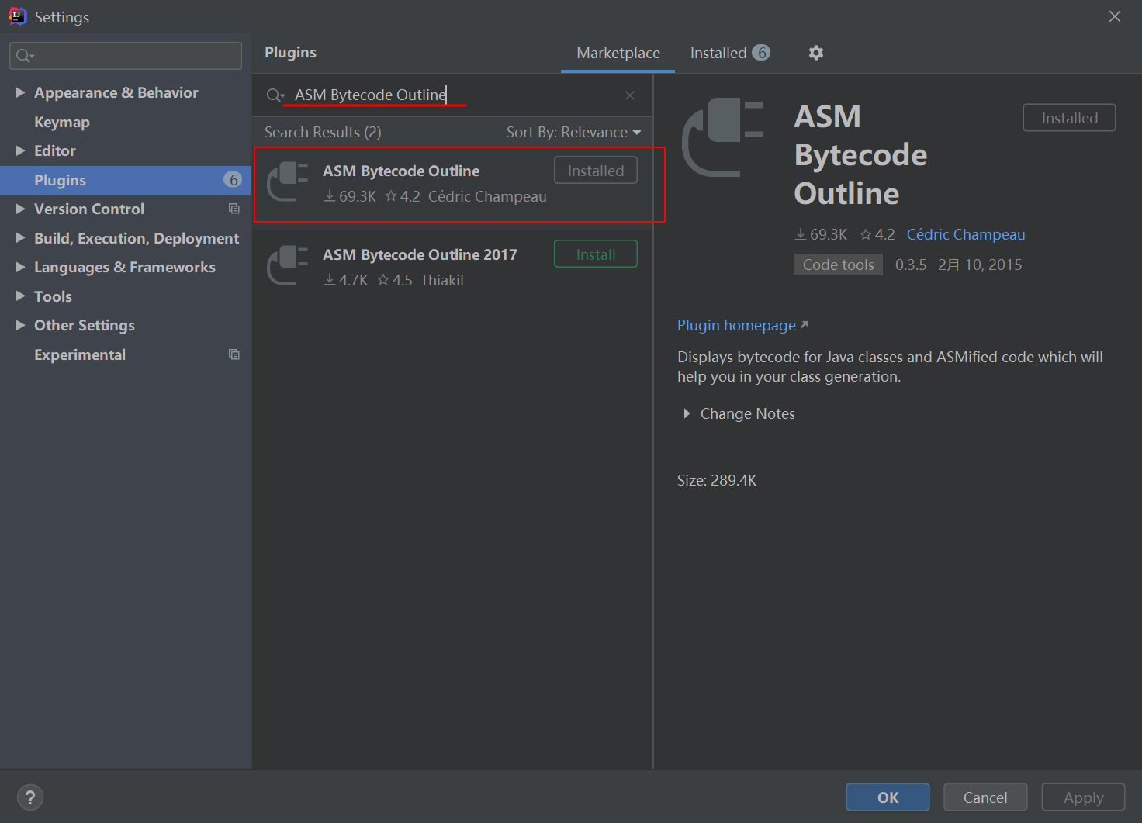Expand the Version Control node arrow
Viewport: 1142px width, 823px height.
(x=20, y=209)
